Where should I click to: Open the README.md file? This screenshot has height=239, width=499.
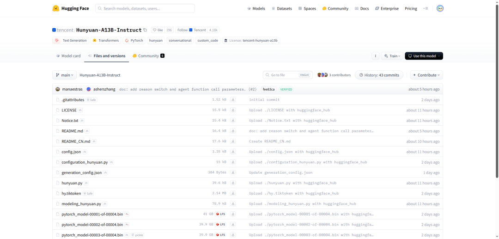(73, 131)
